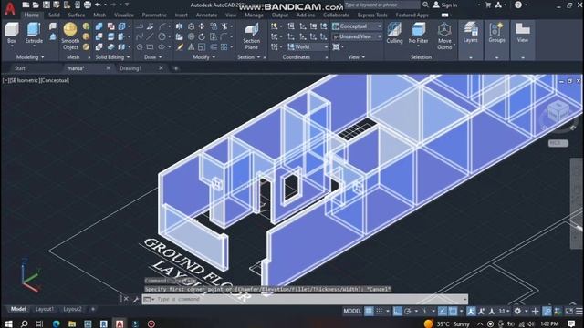The height and width of the screenshot is (328, 584).
Task: Click the SE Isometric viewport label
Action: pos(25,80)
